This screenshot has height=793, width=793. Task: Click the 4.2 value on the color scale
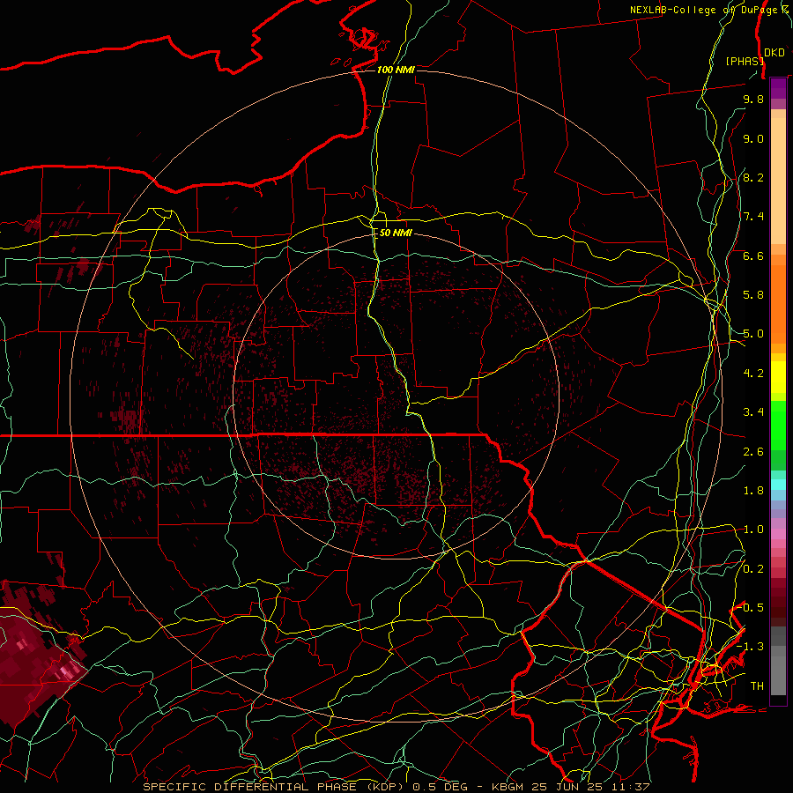753,374
